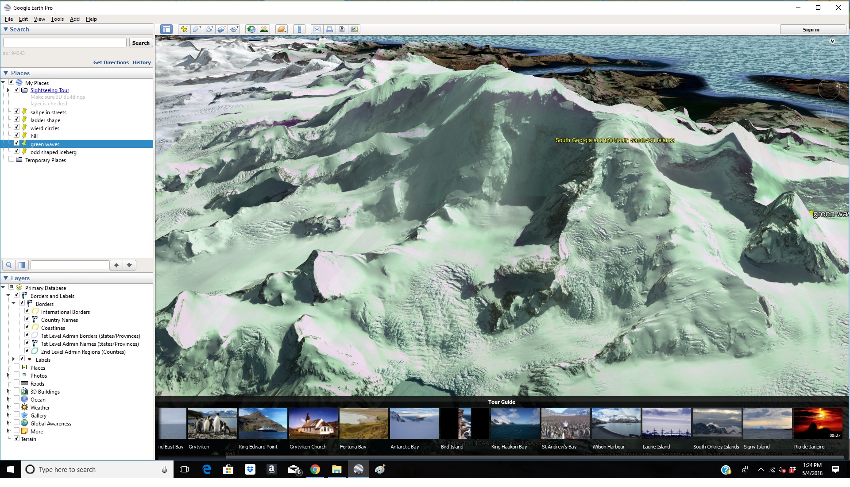The image size is (850, 487).
Task: Click the north compass indicator N
Action: click(x=832, y=41)
